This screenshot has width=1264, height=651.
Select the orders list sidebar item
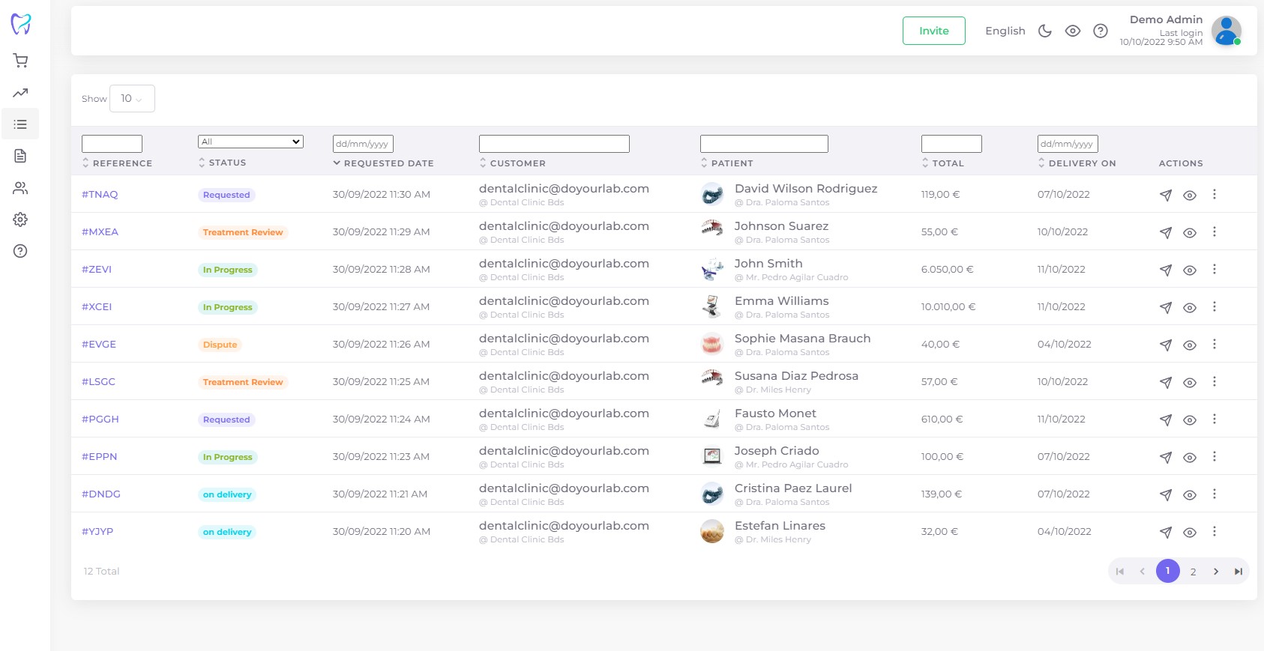[20, 124]
